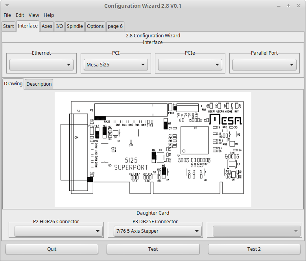Open the Ethernet dropdown
Screen dimensions: 306x261
41,64
